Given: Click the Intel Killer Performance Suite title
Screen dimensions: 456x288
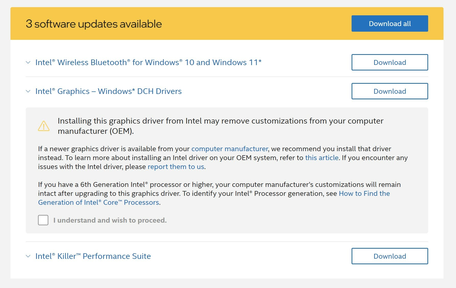Looking at the screenshot, I should coord(93,256).
